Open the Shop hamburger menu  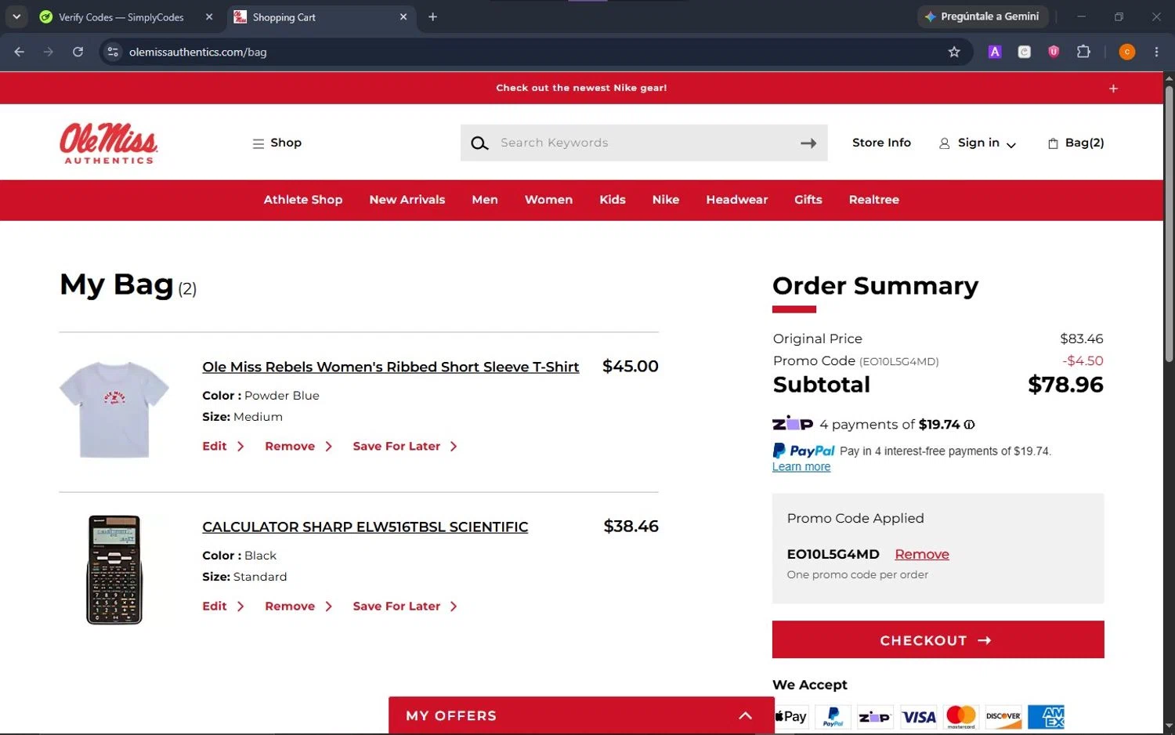[x=277, y=143]
